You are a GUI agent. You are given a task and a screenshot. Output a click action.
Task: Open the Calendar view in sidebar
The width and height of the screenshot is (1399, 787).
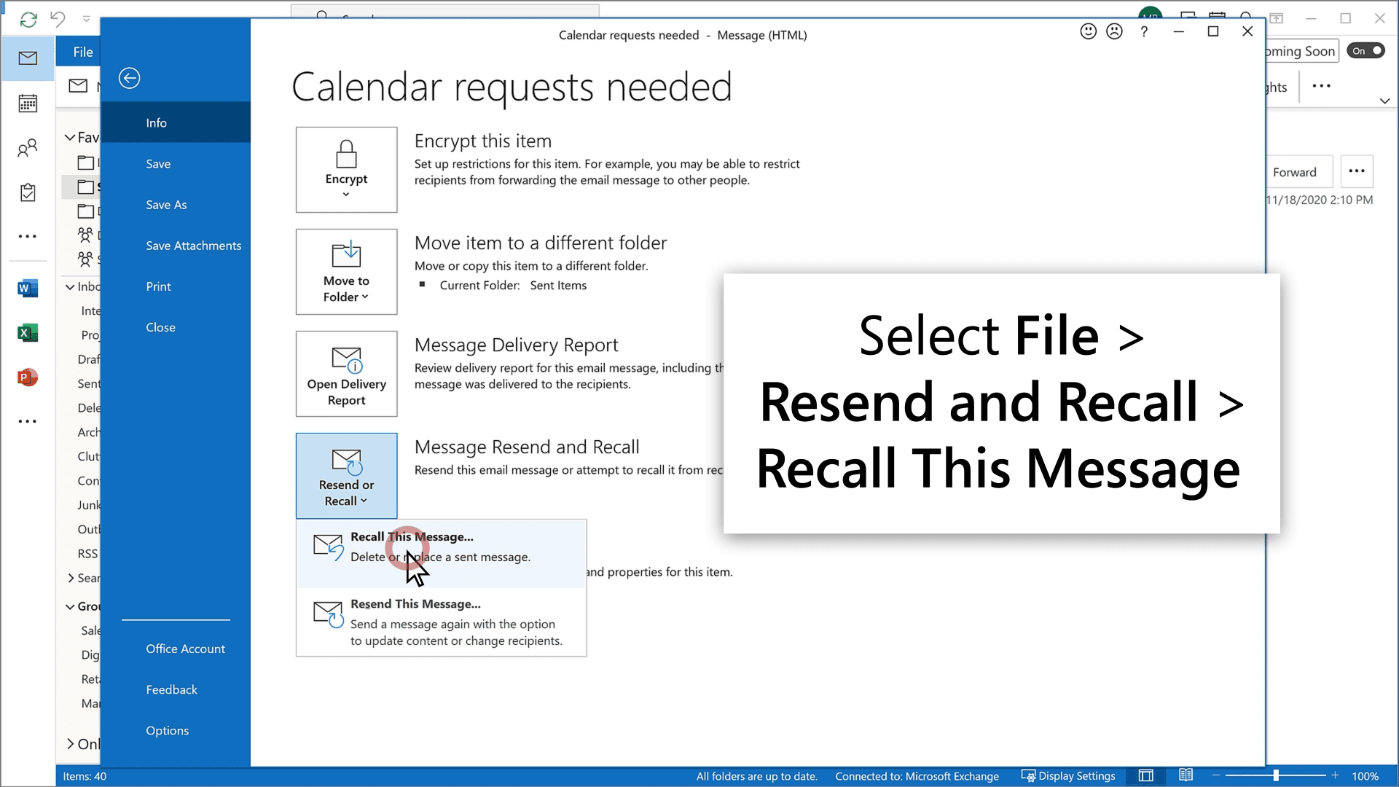(x=28, y=103)
